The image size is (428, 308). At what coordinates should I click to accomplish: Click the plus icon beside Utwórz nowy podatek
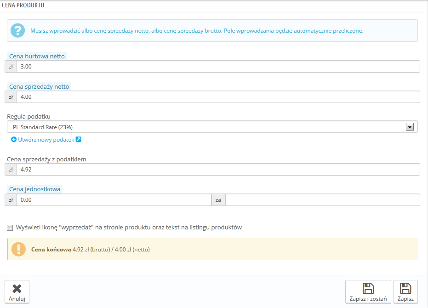[14, 140]
